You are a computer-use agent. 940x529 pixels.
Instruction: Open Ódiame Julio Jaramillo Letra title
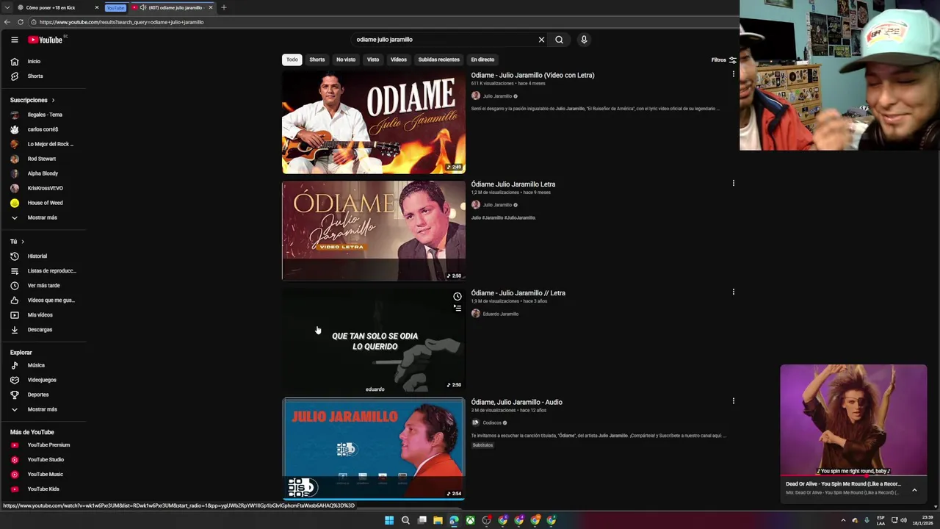coord(513,184)
